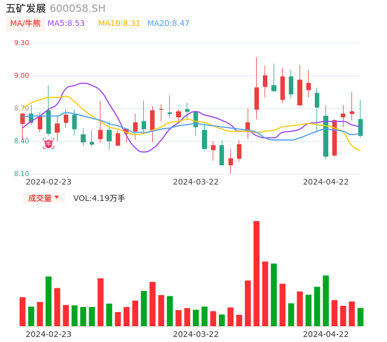Viewport: 387px width, 342px height.
Task: Click the 9.00 price axis label
Action: coord(21,76)
